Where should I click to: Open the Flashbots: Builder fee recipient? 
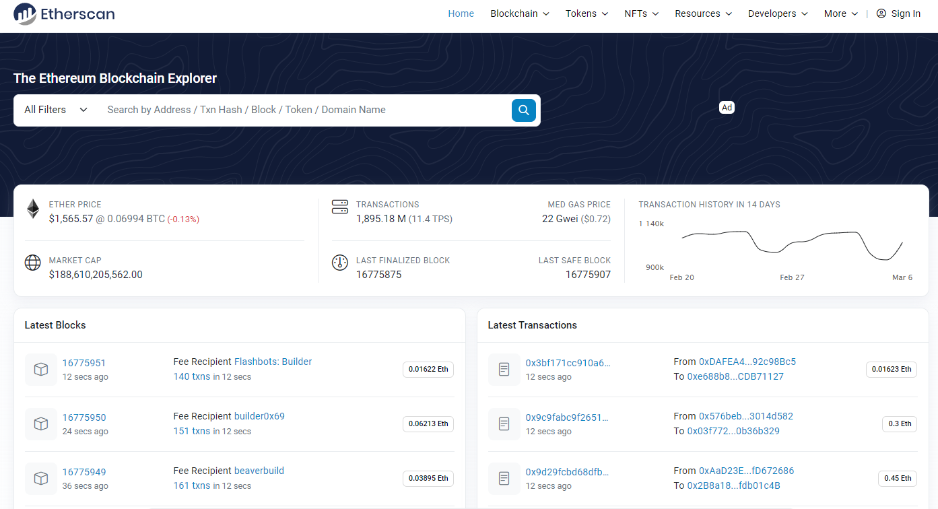[273, 362]
